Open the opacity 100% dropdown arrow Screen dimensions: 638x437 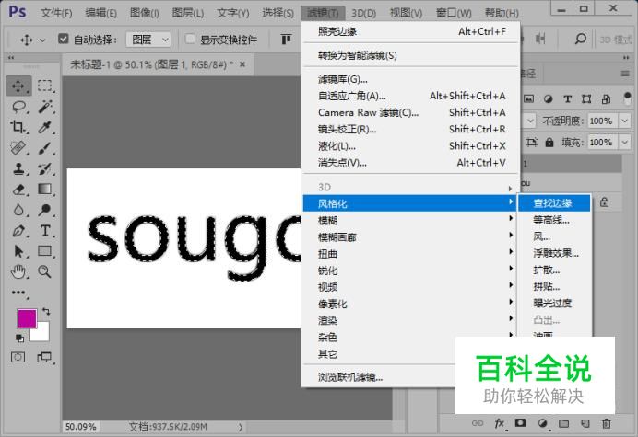624,121
